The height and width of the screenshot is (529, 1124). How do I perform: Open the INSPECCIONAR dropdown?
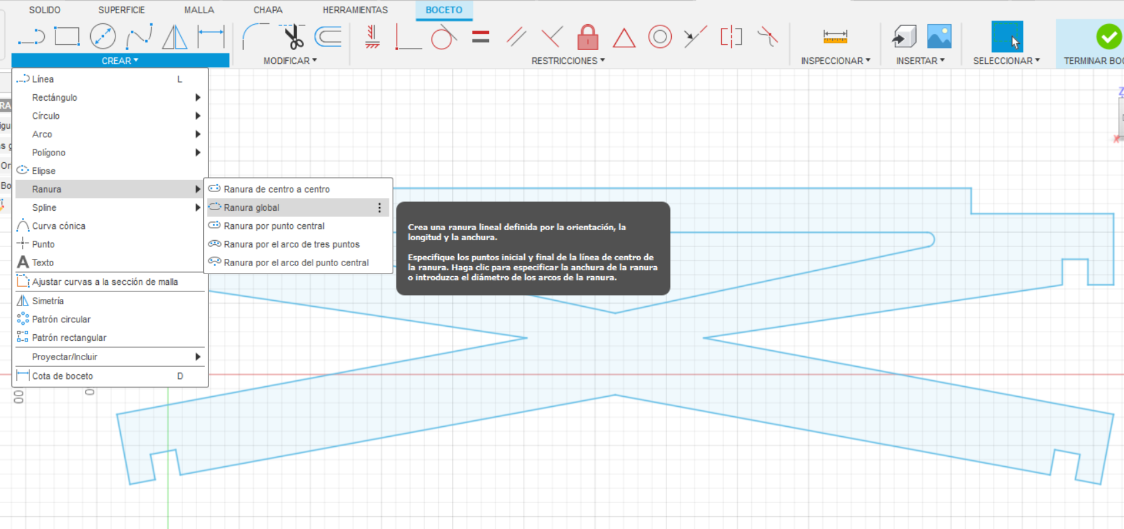835,61
